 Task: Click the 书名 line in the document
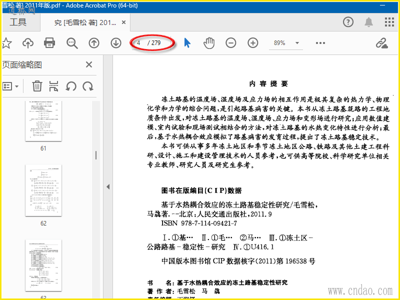[217, 282]
